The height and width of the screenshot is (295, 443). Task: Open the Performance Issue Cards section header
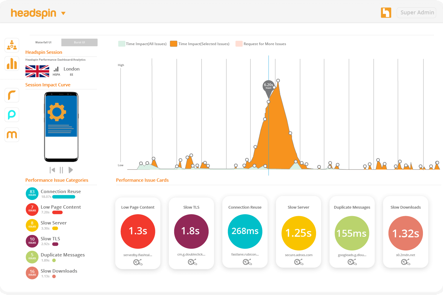[x=142, y=180]
